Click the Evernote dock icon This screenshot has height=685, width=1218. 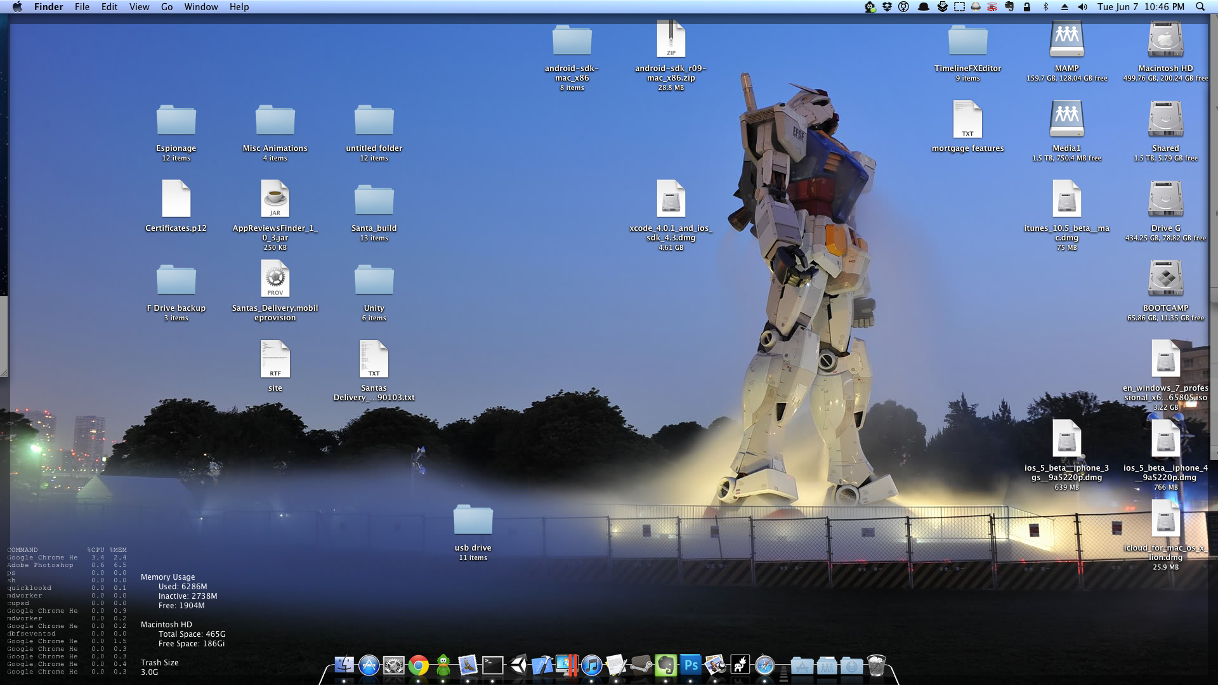(665, 665)
